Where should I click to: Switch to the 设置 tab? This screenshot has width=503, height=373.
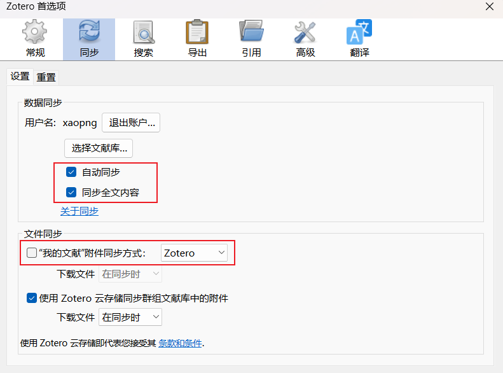point(20,77)
